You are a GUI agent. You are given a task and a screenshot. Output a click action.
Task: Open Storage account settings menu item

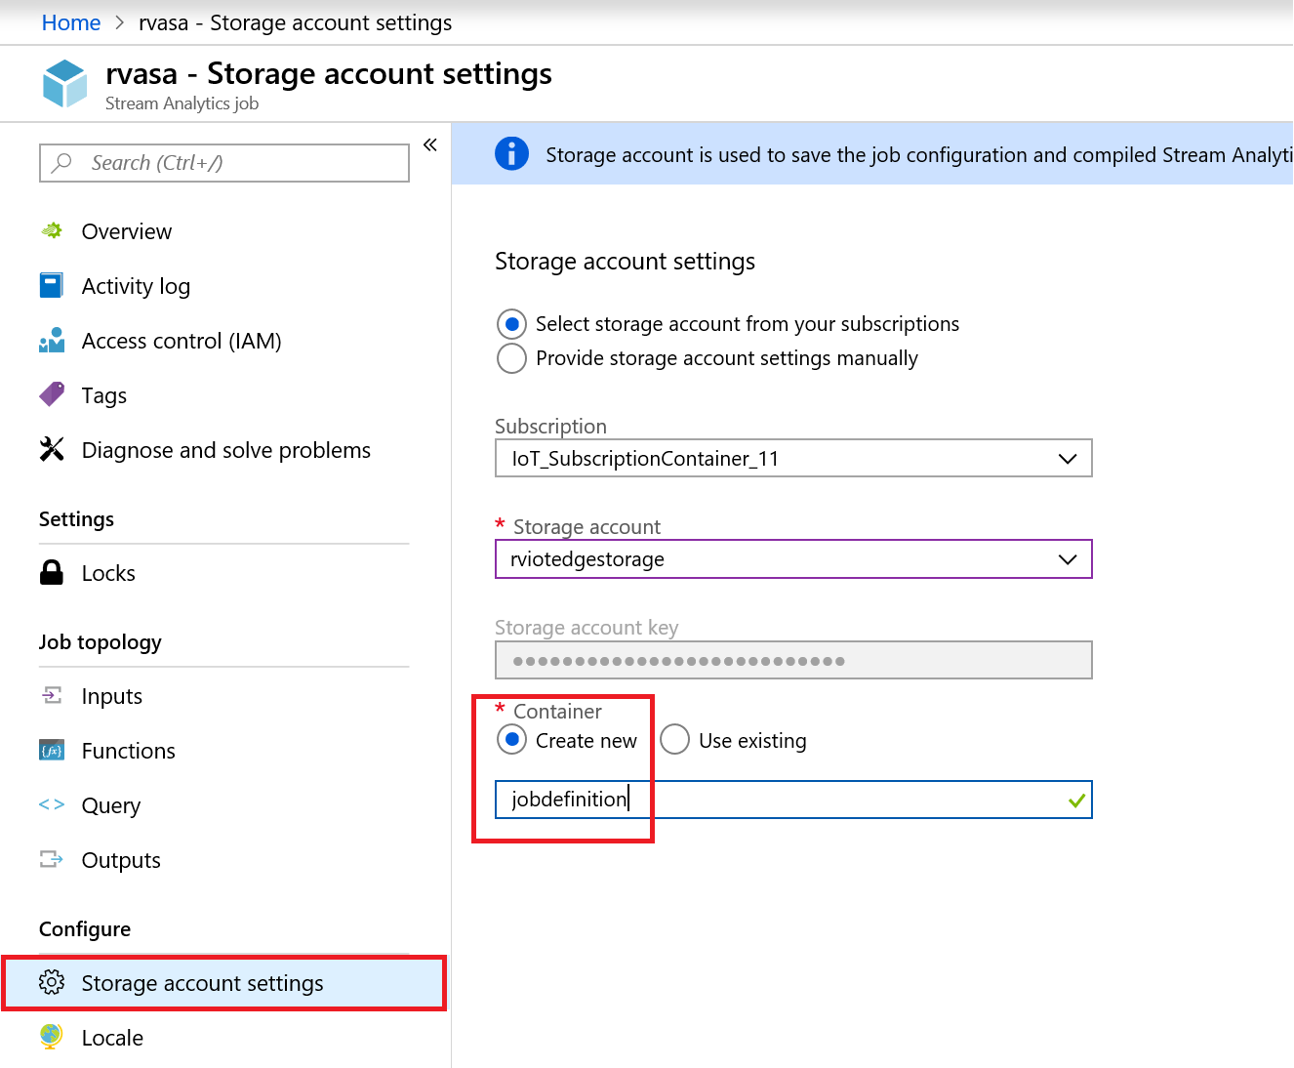click(x=224, y=983)
